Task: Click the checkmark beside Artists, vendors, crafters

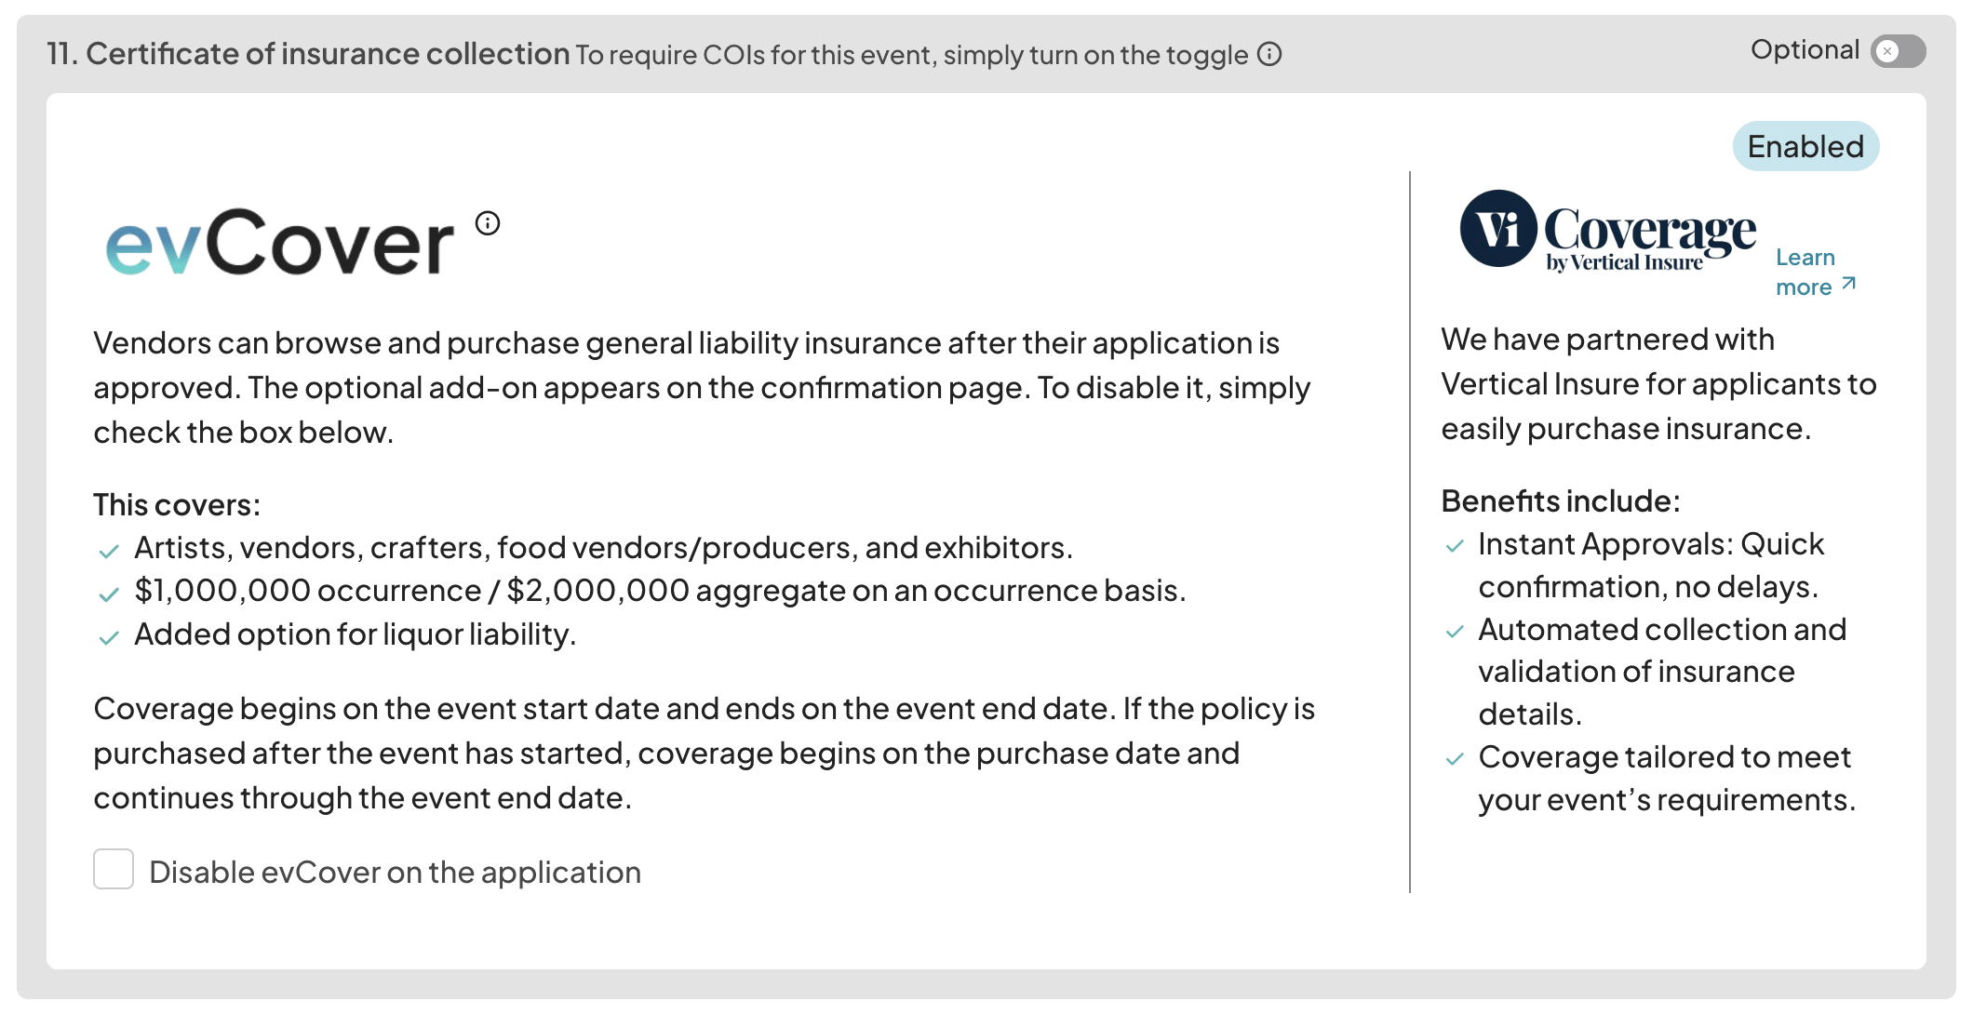Action: (109, 552)
